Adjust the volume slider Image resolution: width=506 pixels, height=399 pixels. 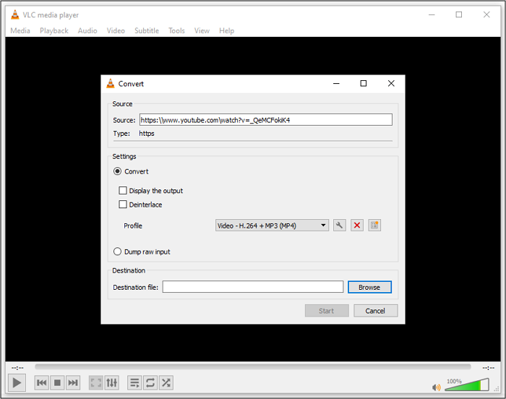point(466,385)
